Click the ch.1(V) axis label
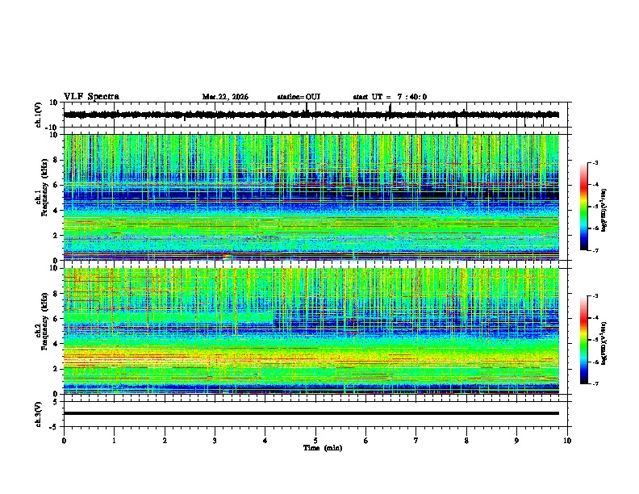This screenshot has width=639, height=494. (x=39, y=115)
